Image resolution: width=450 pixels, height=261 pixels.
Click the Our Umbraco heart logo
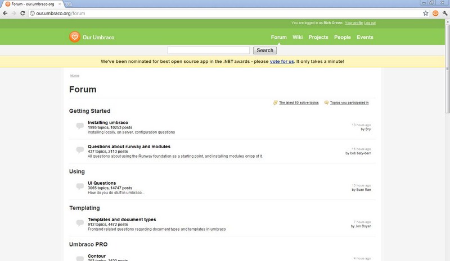point(75,37)
